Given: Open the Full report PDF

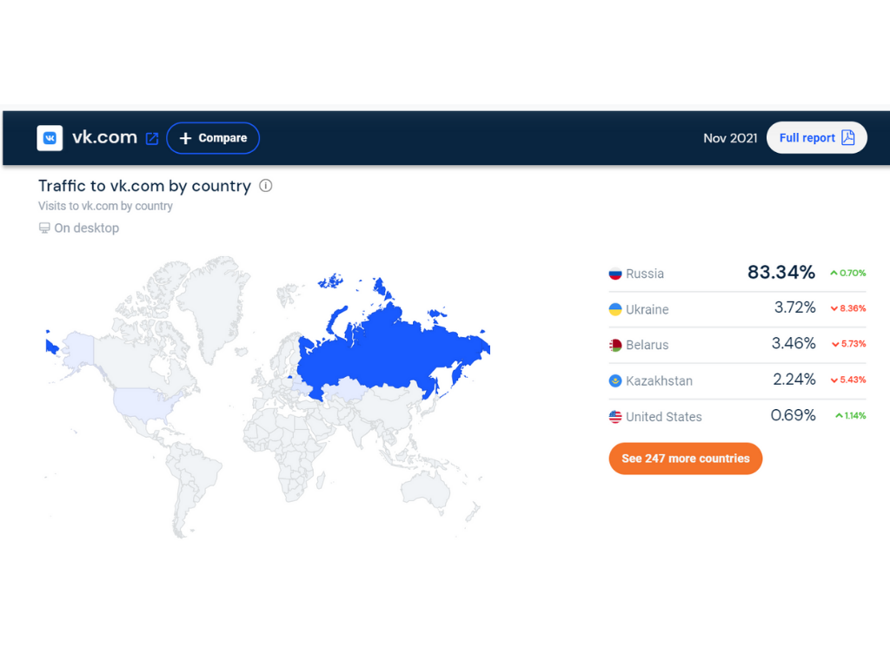Looking at the screenshot, I should (x=816, y=137).
